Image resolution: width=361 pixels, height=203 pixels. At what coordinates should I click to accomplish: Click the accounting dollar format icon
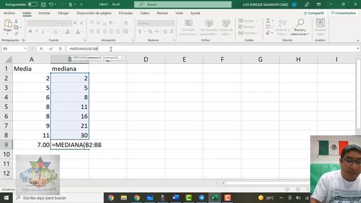[140, 32]
